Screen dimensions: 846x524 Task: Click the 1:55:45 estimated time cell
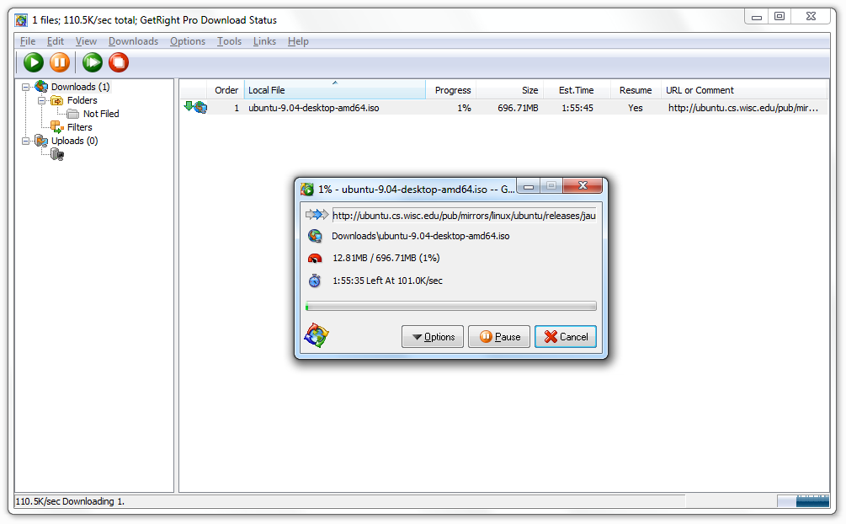tap(577, 108)
